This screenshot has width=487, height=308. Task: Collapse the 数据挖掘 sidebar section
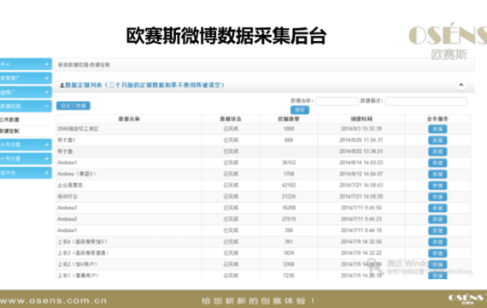26,106
